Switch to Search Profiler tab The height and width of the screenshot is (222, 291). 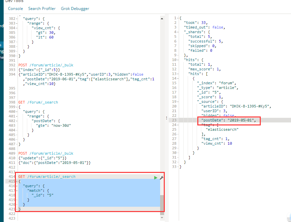coord(42,9)
